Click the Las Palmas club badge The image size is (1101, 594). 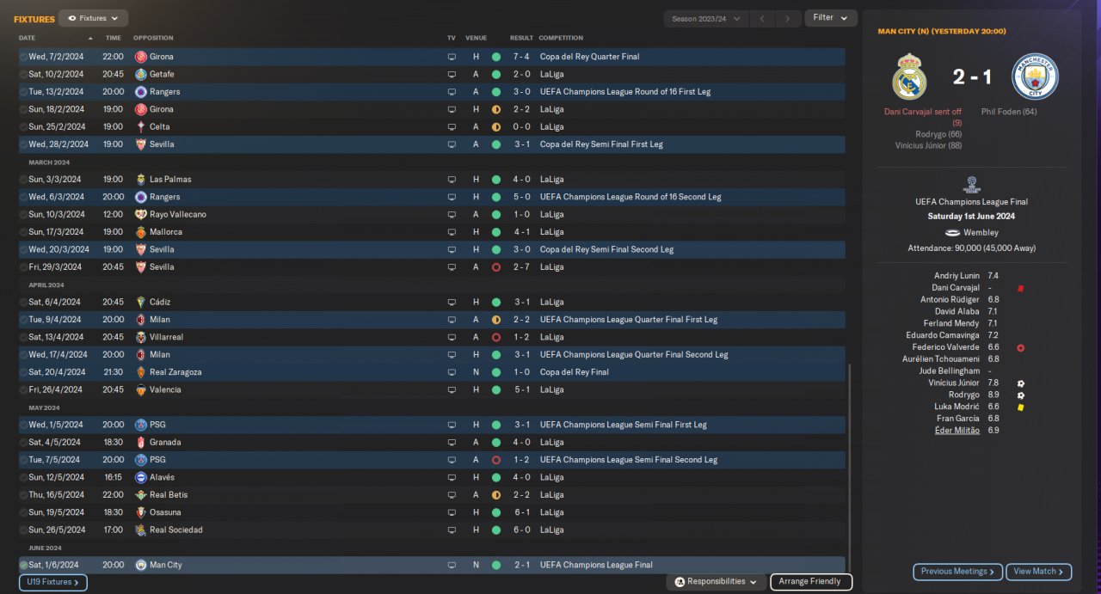point(141,180)
